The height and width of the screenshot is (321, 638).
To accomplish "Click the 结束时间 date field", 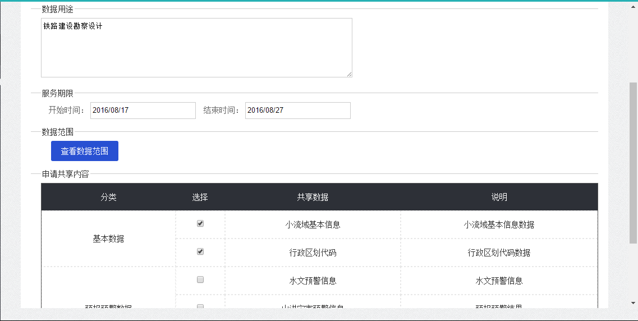I will [298, 110].
